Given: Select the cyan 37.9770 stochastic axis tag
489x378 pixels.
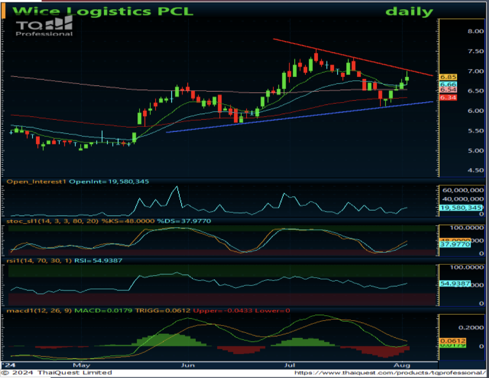Looking at the screenshot, I should (455, 244).
